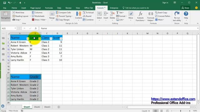Click Re-run last utility

[x=177, y=16]
